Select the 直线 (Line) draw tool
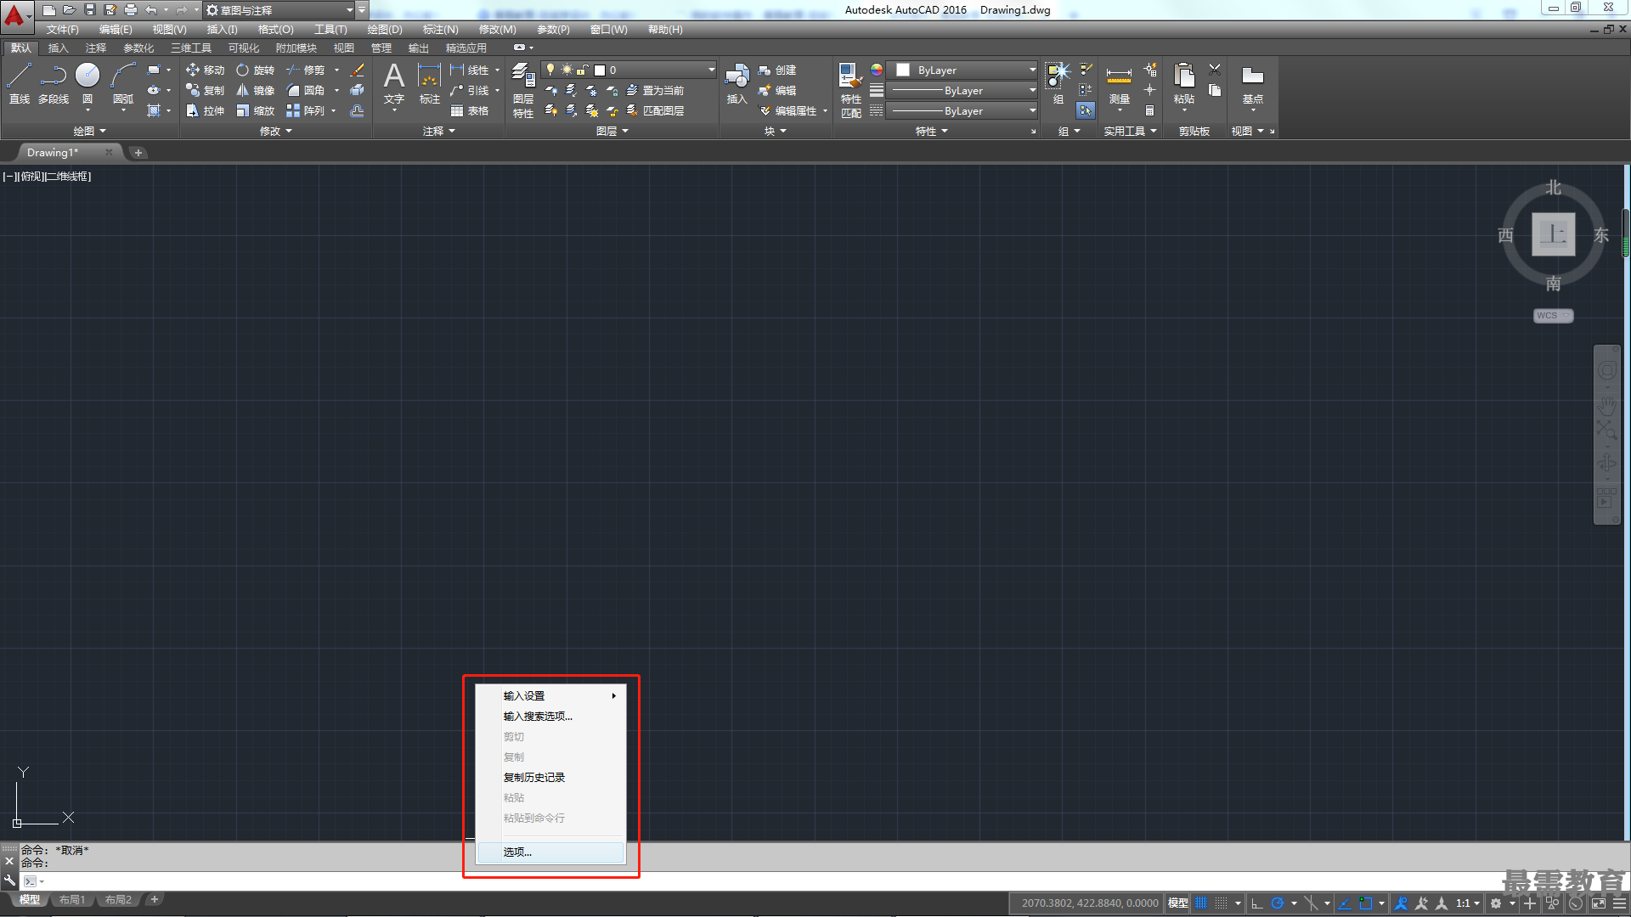The width and height of the screenshot is (1631, 917). [19, 83]
